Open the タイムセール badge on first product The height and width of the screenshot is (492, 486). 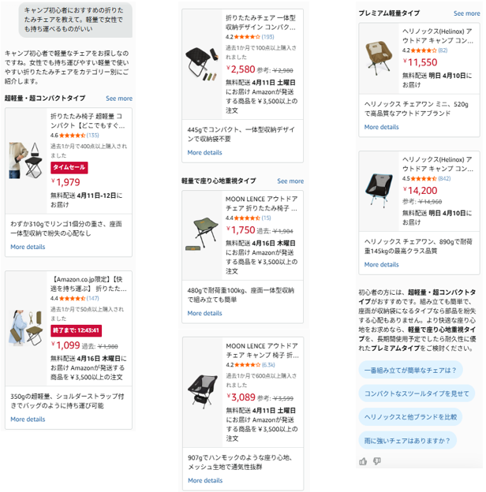click(x=69, y=168)
